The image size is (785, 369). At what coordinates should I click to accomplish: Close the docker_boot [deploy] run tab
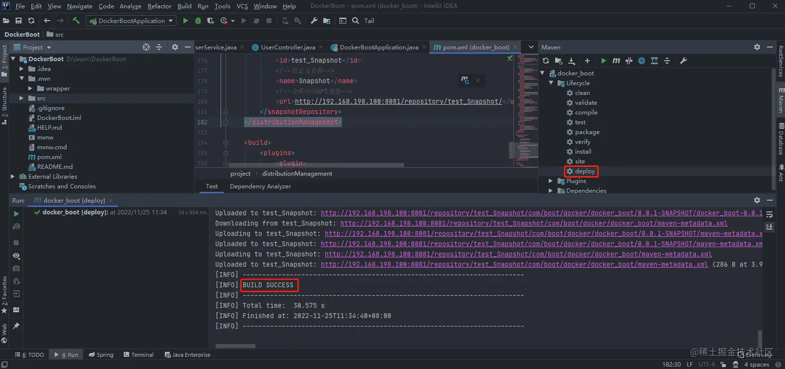pos(111,201)
